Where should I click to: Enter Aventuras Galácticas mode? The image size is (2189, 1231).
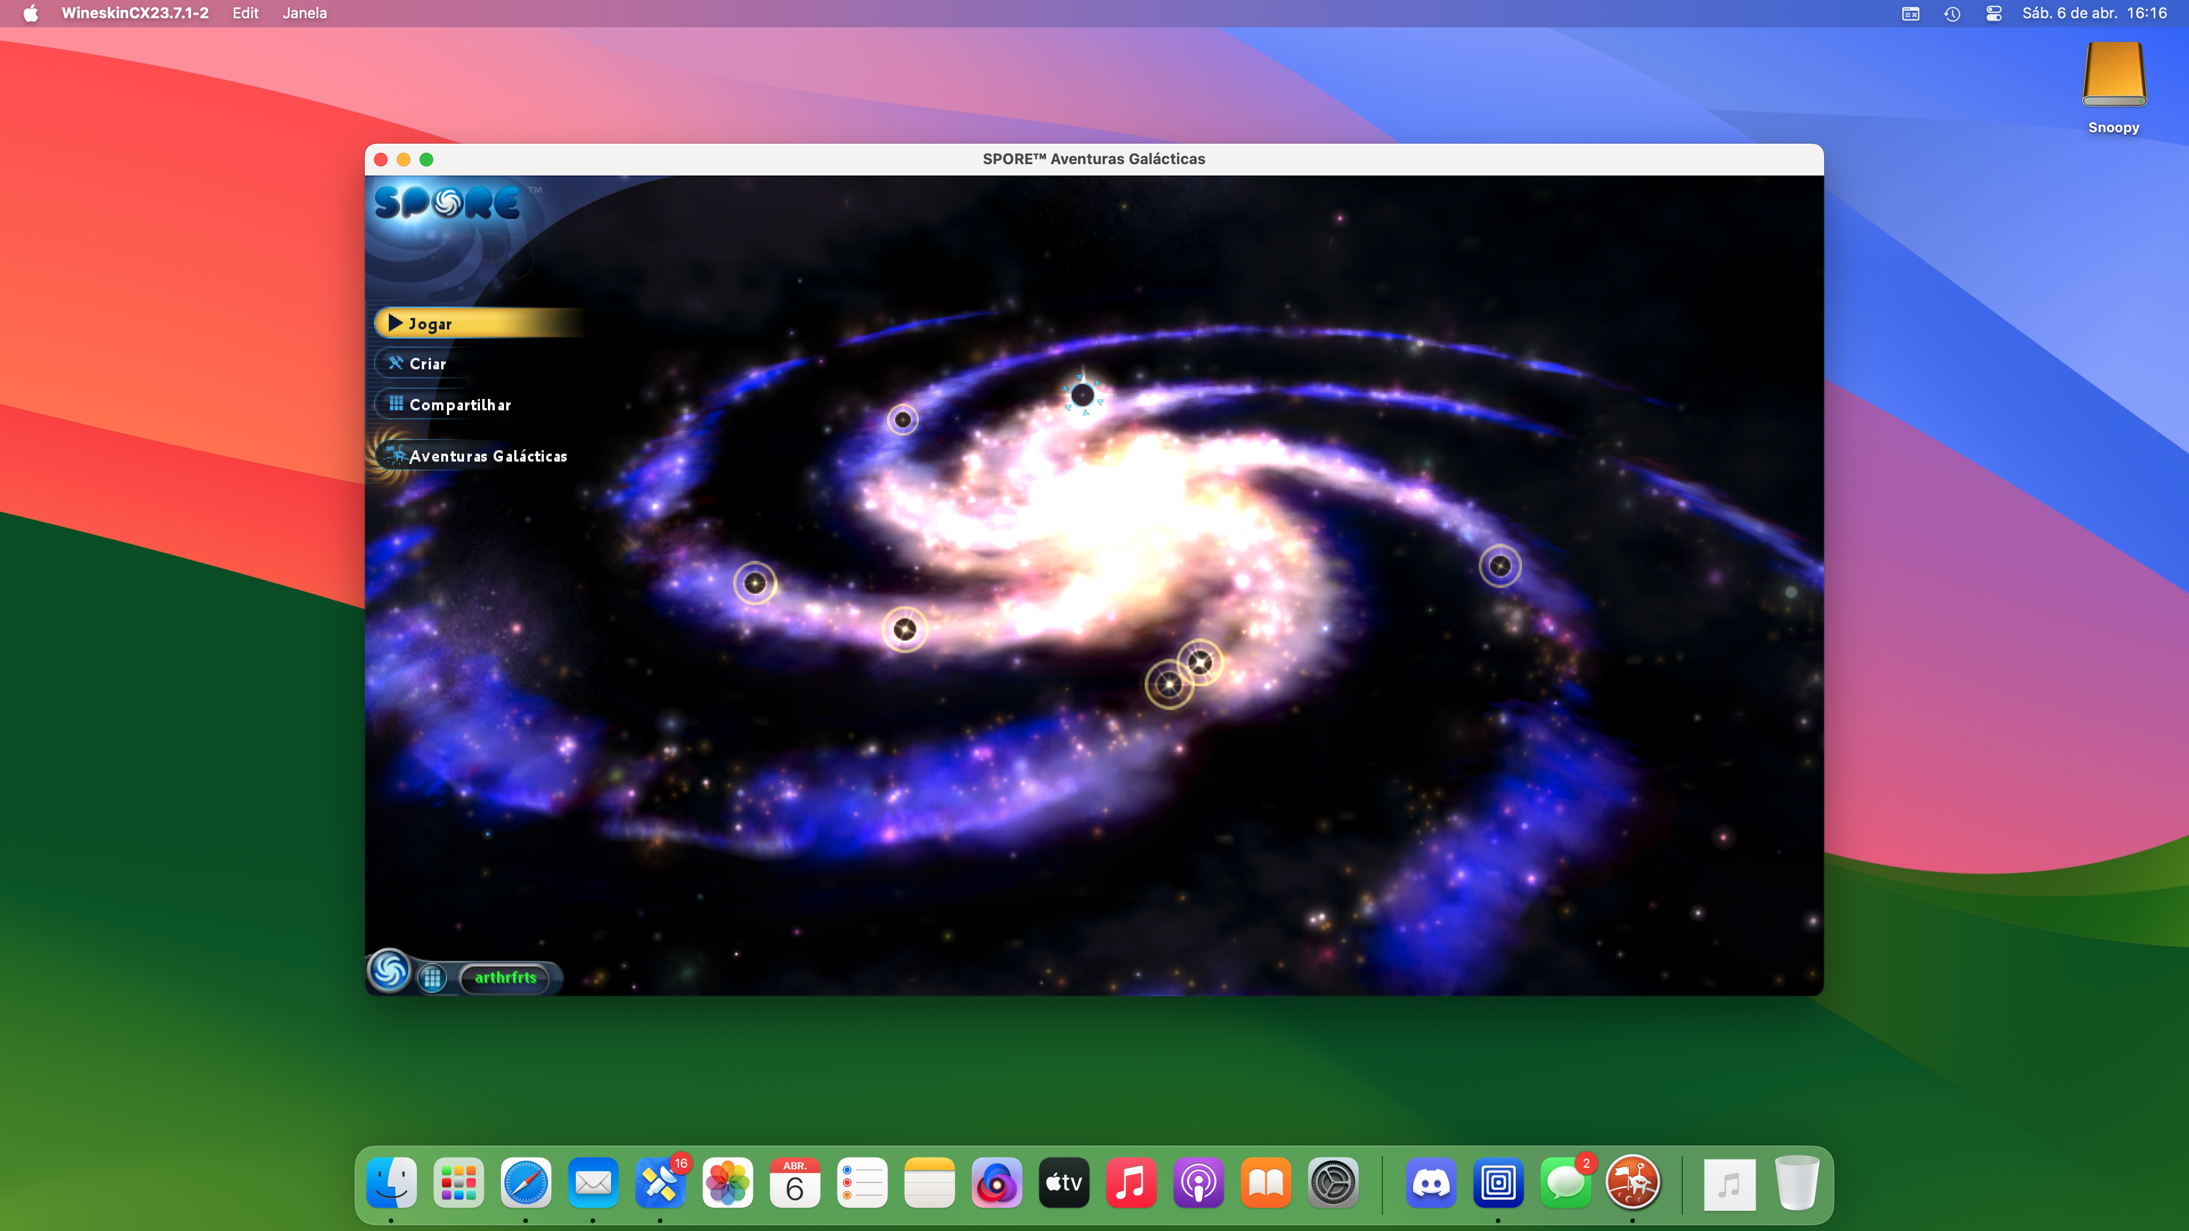point(487,455)
